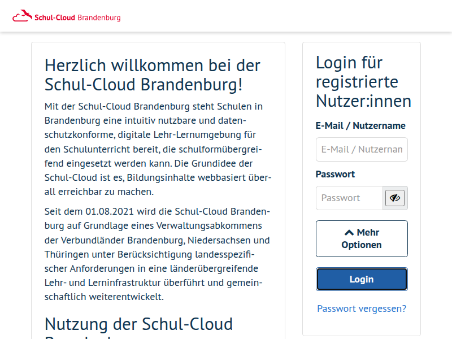Open the Passwort vergessen? link
The height and width of the screenshot is (339, 452).
[362, 308]
